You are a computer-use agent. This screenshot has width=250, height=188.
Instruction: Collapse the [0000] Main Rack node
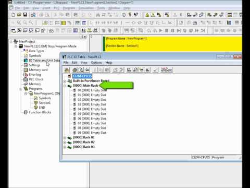65,86
